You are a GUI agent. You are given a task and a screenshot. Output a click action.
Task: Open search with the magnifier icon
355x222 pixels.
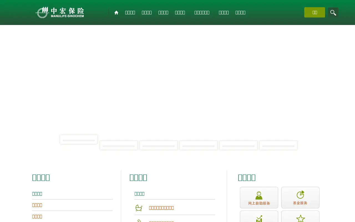pos(333,12)
